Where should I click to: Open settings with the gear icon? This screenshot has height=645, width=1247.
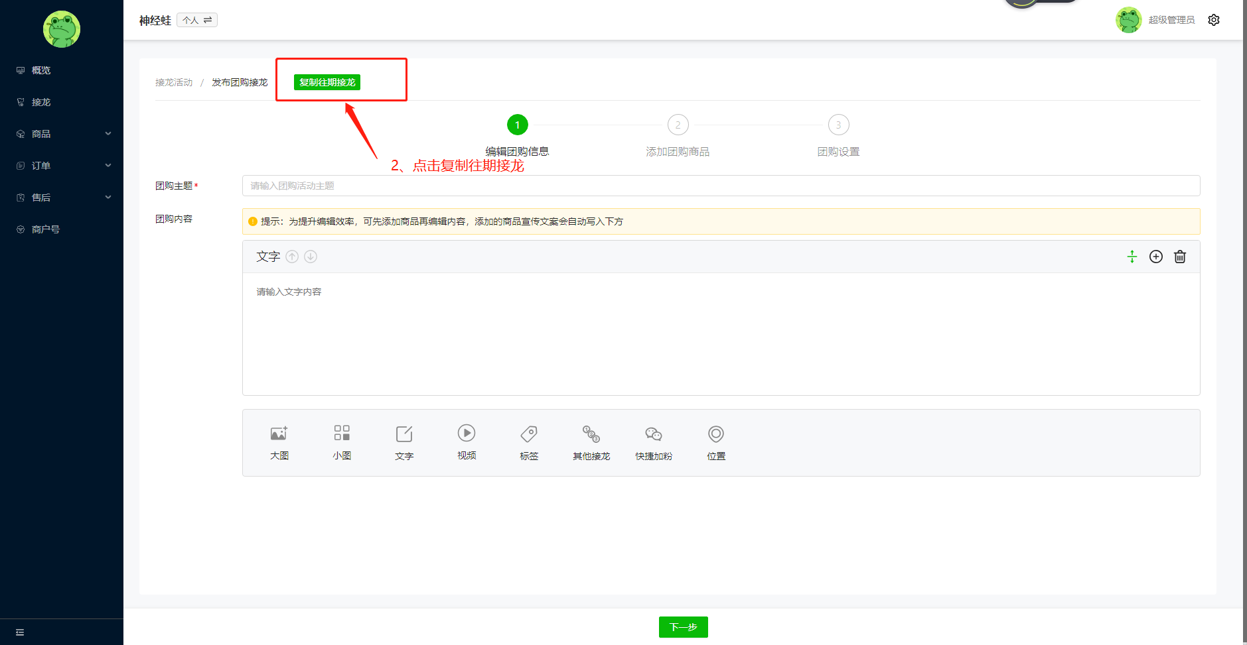[x=1214, y=20]
